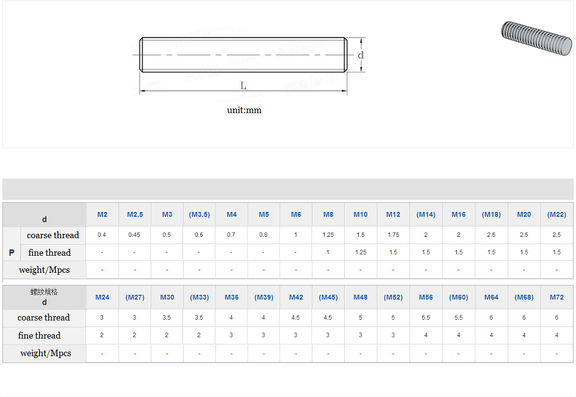Click the lower table 'weight/Mpcs' row label
Viewport: 576px width, 397px height.
tap(46, 353)
